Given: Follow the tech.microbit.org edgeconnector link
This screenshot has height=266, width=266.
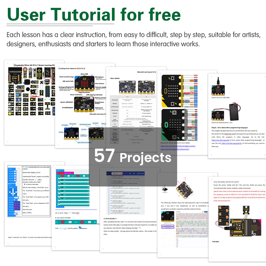Looking at the screenshot, I should 178,146.
